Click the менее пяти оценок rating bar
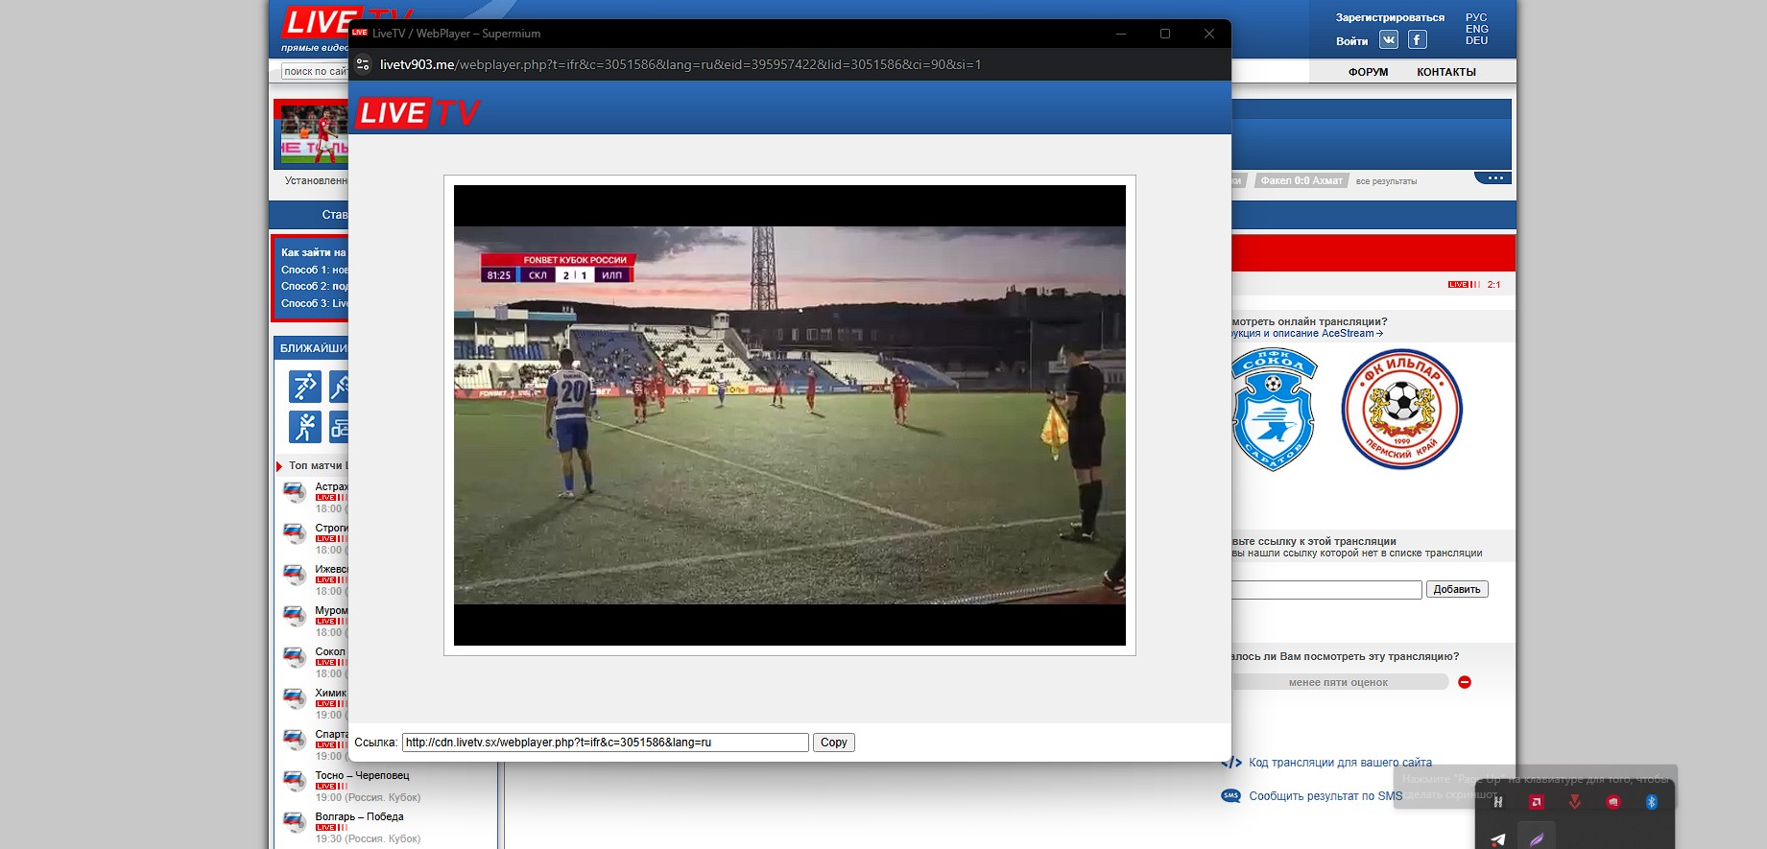1767x849 pixels. [x=1340, y=682]
